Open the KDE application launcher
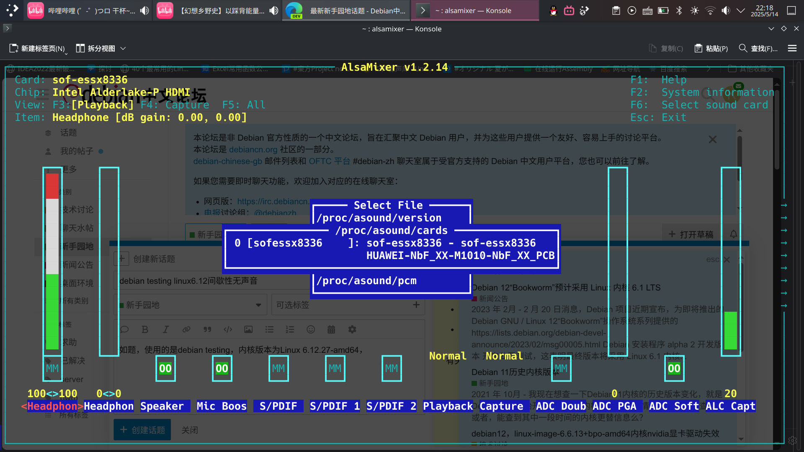 tap(12, 10)
